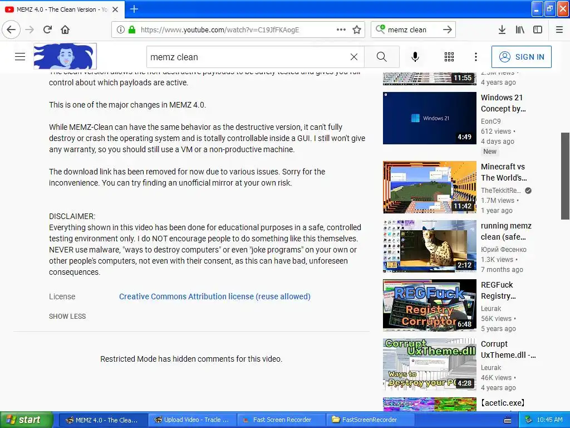Click the REGFuck Registry... video title

point(498,290)
